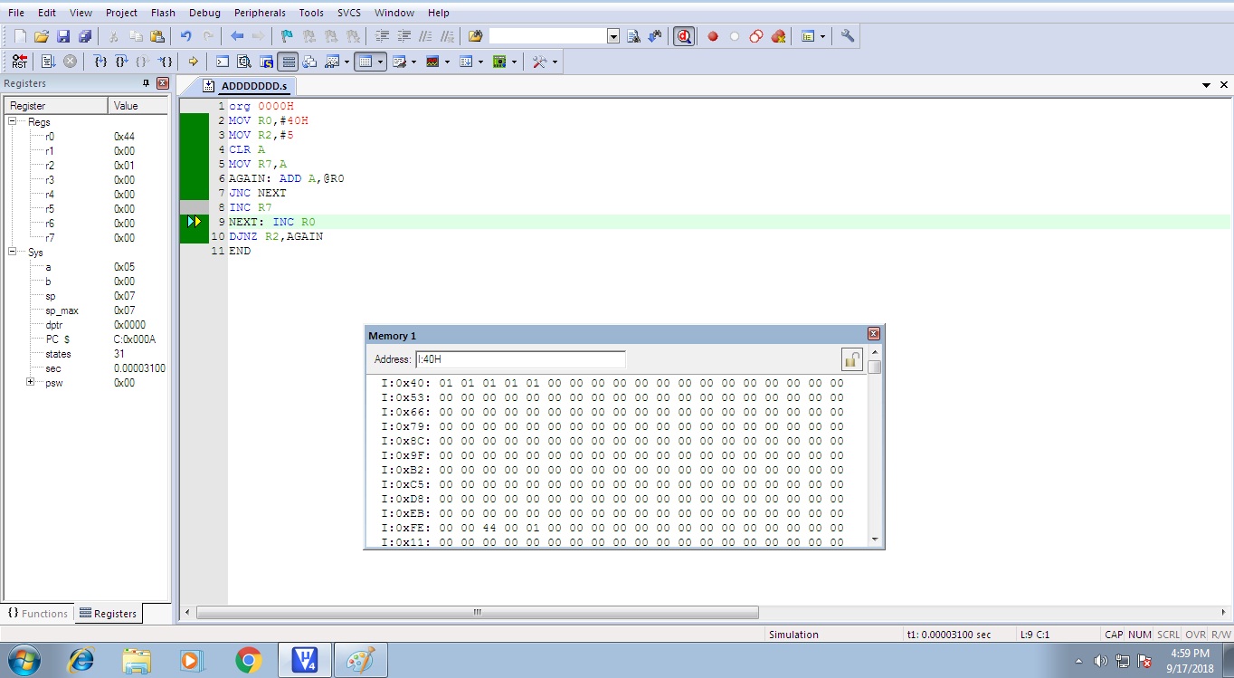
Task: Close the Memory 1 window
Action: pyautogui.click(x=874, y=334)
